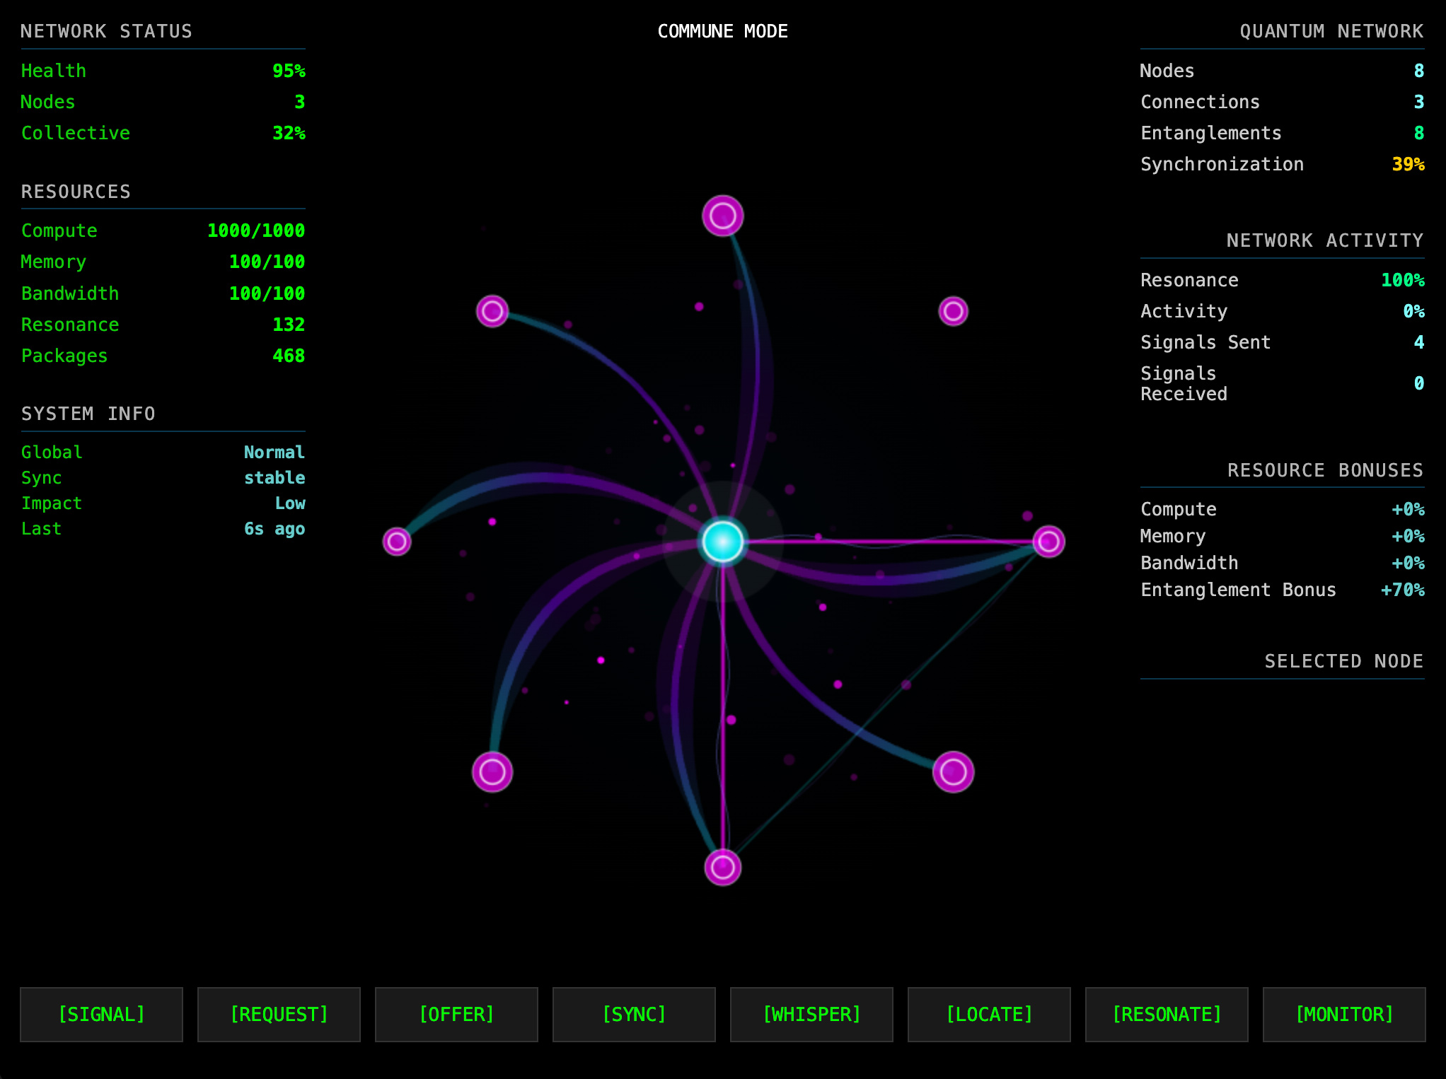
Task: Open the [MONITOR] button
Action: pos(1344,1014)
